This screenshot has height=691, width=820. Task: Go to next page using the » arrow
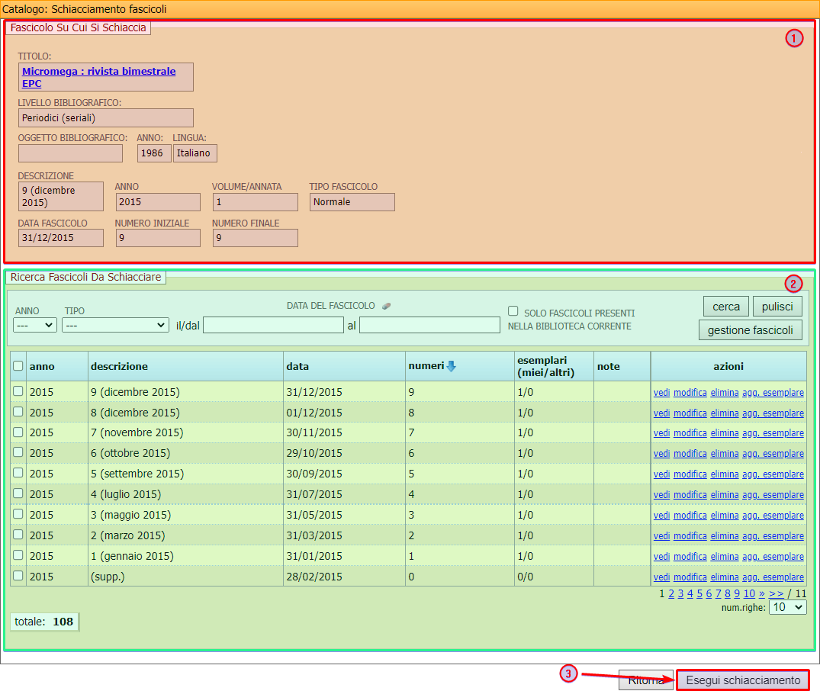click(762, 593)
